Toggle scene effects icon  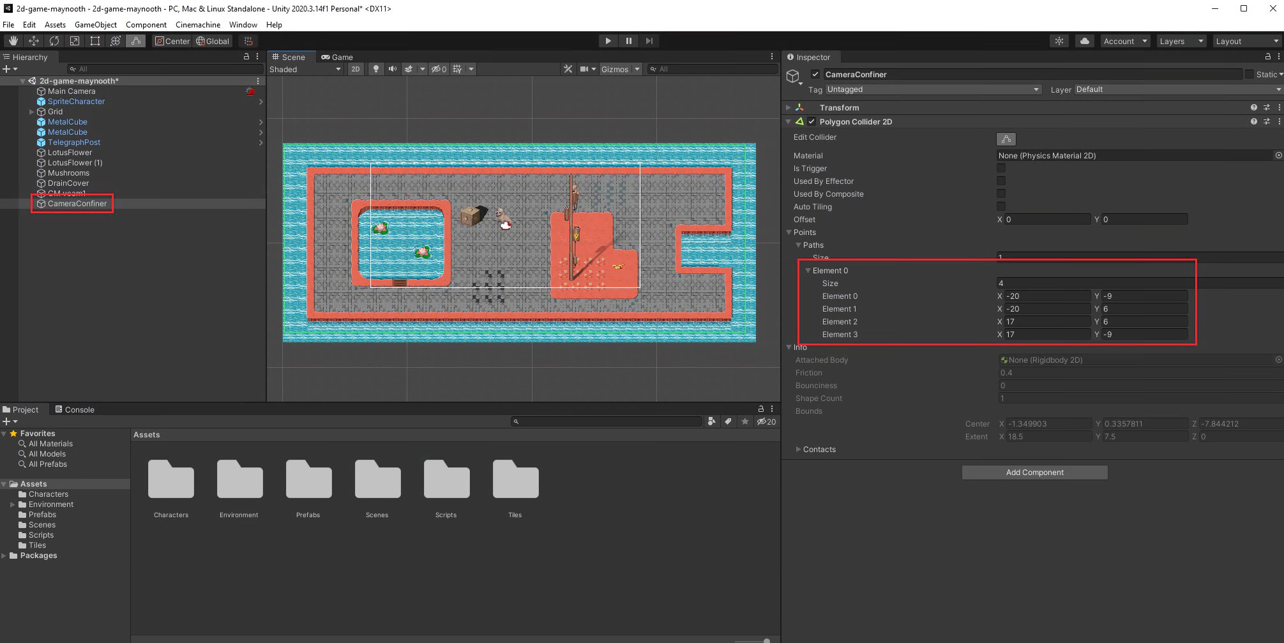[x=409, y=69]
